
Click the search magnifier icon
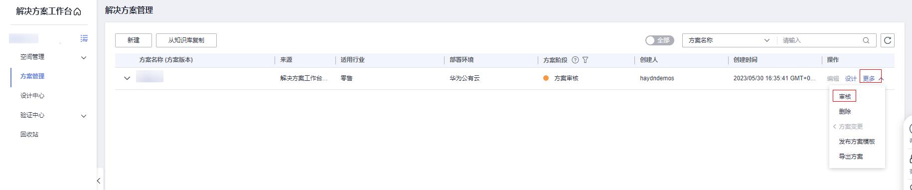pos(866,40)
